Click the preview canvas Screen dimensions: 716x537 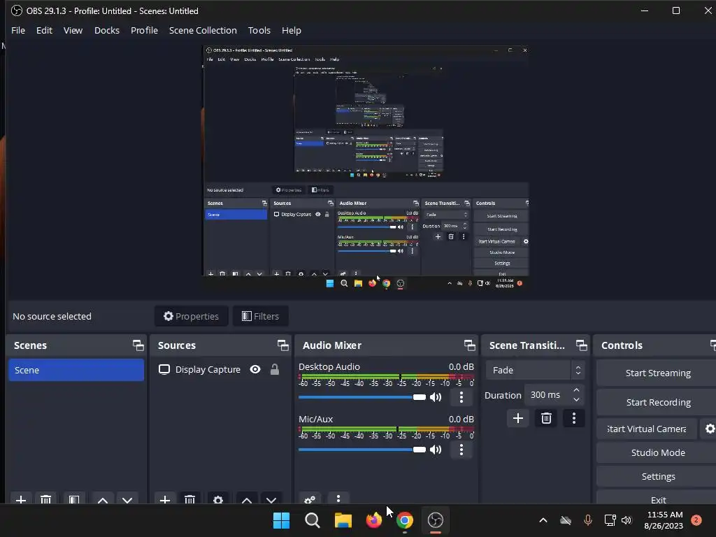365,167
